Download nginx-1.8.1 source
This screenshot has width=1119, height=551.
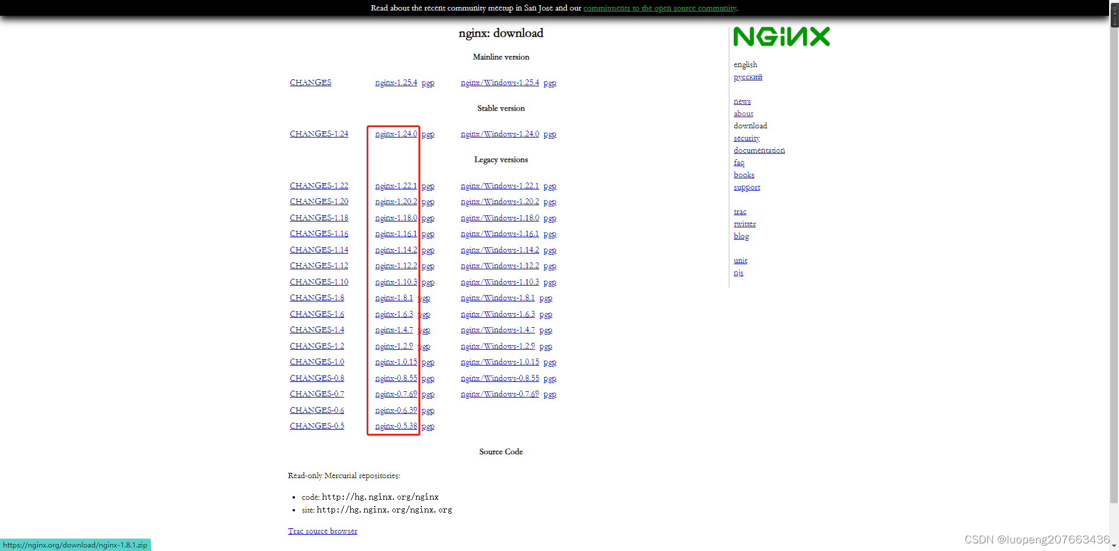[x=394, y=298]
